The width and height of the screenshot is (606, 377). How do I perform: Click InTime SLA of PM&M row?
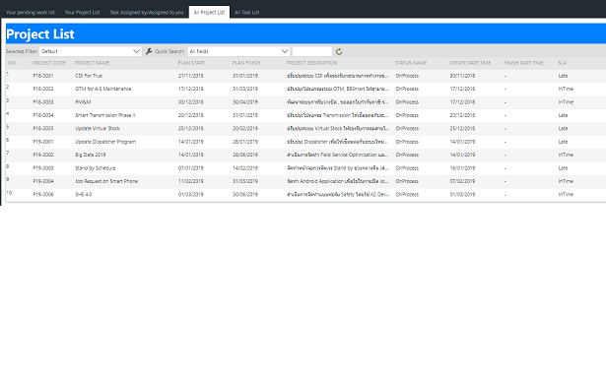[x=566, y=102]
